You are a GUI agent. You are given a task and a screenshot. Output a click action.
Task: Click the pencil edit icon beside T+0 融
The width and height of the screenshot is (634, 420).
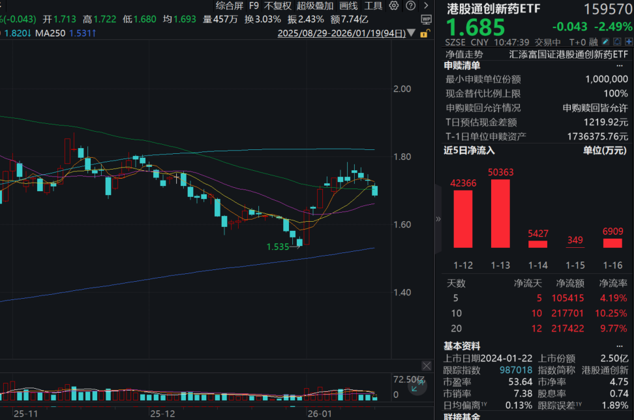pos(605,41)
